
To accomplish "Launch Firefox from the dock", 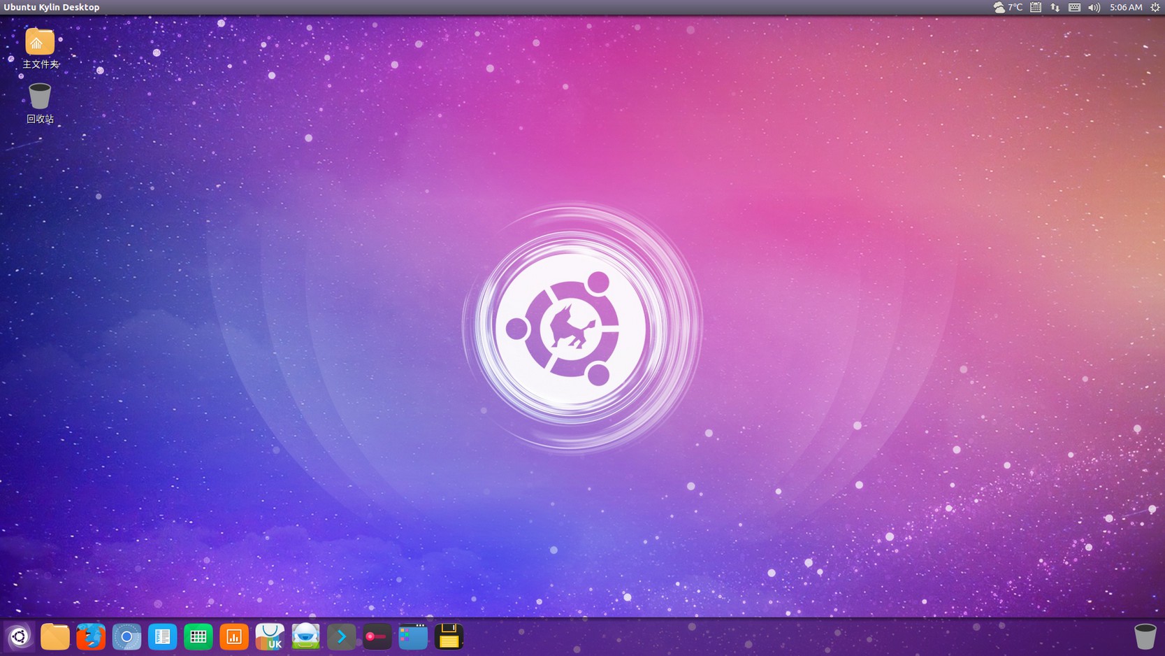I will tap(92, 636).
